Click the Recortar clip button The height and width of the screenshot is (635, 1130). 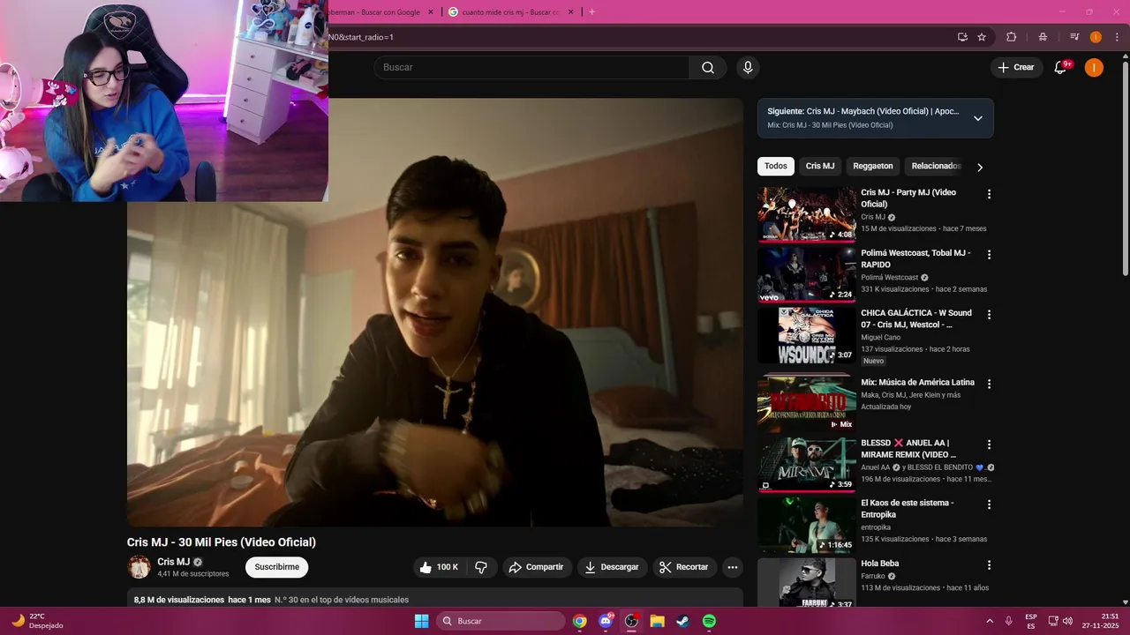point(685,567)
